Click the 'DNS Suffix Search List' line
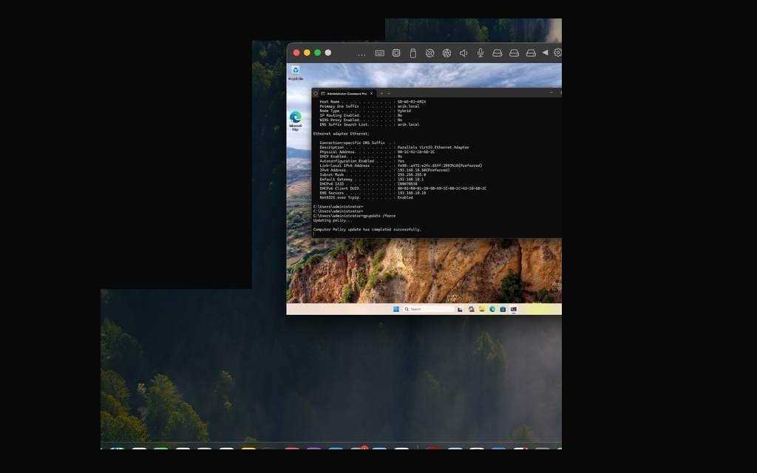Image resolution: width=757 pixels, height=473 pixels. coord(370,124)
